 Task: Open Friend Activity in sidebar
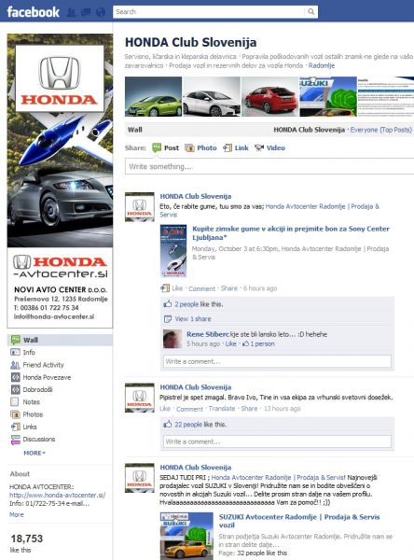tap(43, 365)
